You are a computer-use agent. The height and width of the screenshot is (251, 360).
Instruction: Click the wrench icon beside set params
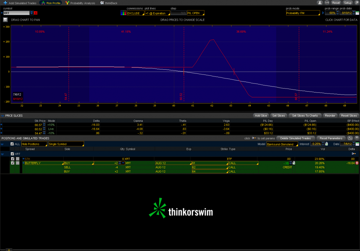[254, 138]
